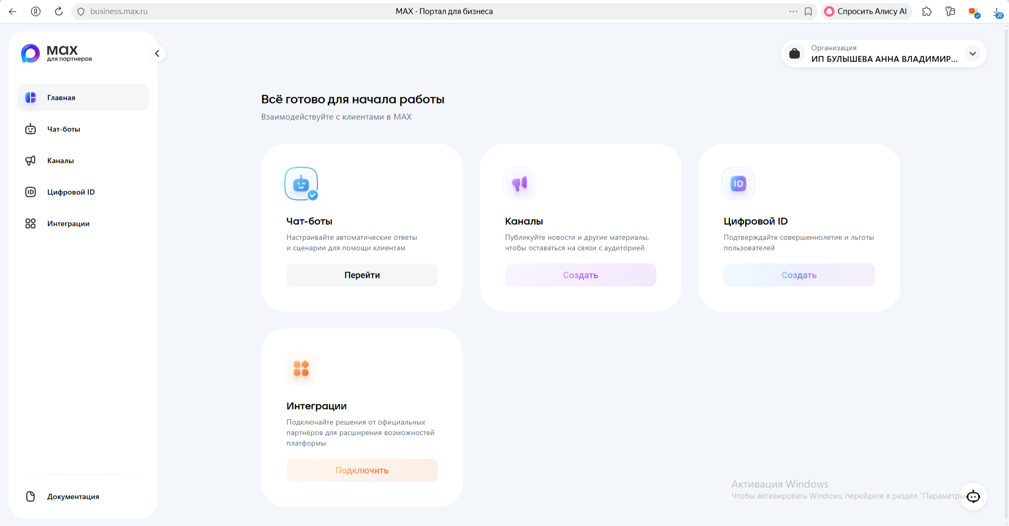Reload the page with the refresh icon

pos(59,12)
